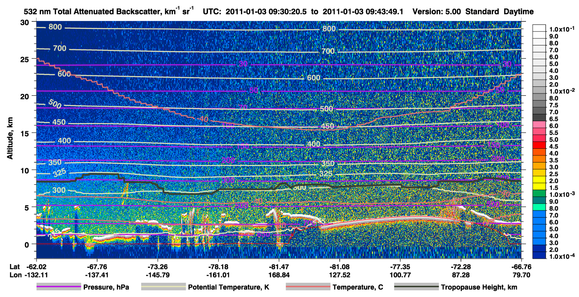Click latitude value -66.76
Viewport: 579px width, 297px height.
522,267
